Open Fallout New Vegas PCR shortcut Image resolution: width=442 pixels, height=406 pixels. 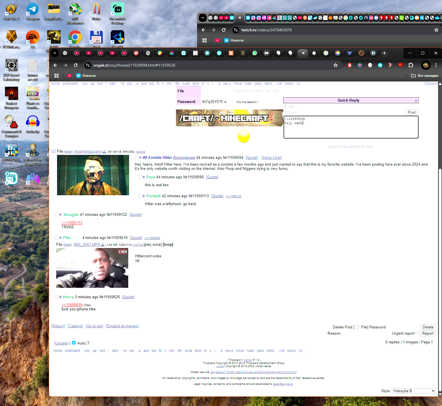pos(33,154)
